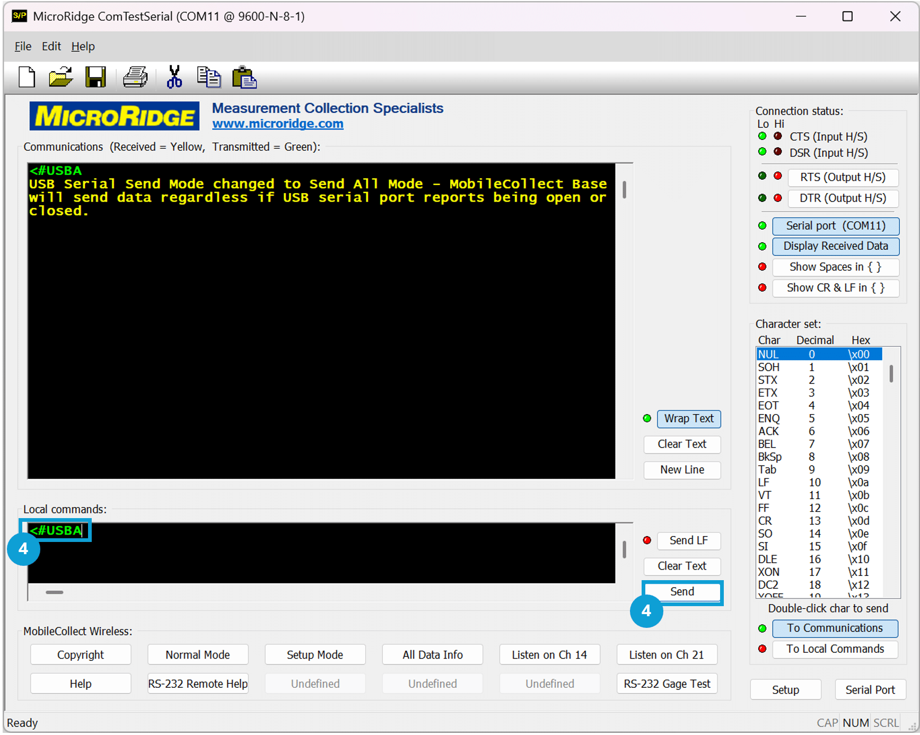Click the Copy toolbar icon
This screenshot has width=920, height=735.
(209, 77)
